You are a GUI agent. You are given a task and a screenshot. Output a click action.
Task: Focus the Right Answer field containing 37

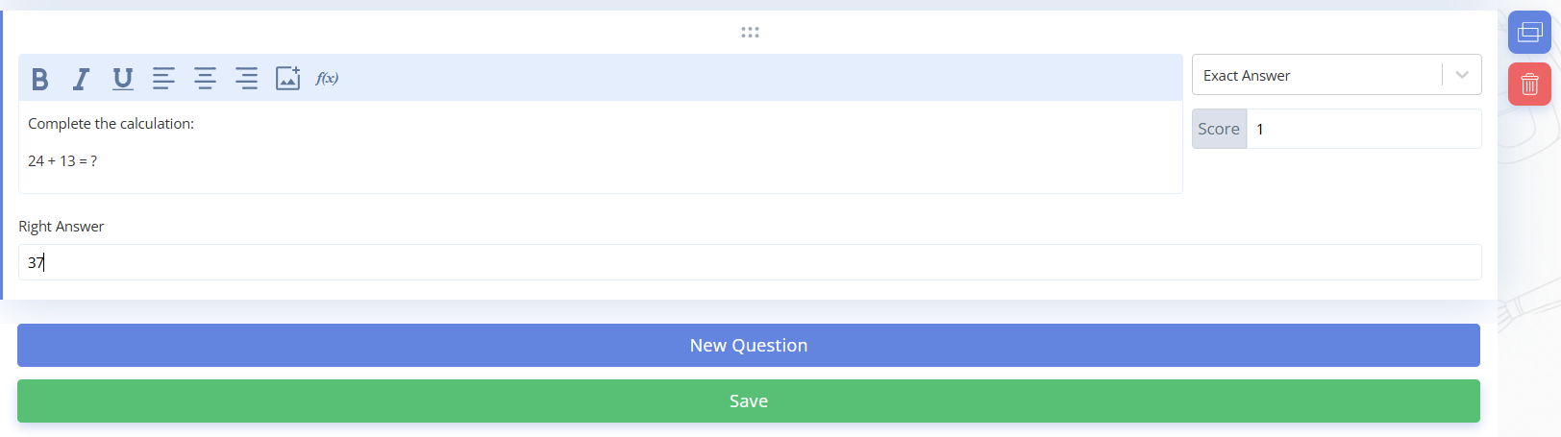[x=750, y=262]
